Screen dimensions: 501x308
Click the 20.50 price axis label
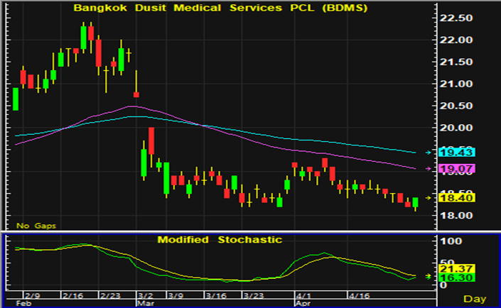pyautogui.click(x=456, y=106)
